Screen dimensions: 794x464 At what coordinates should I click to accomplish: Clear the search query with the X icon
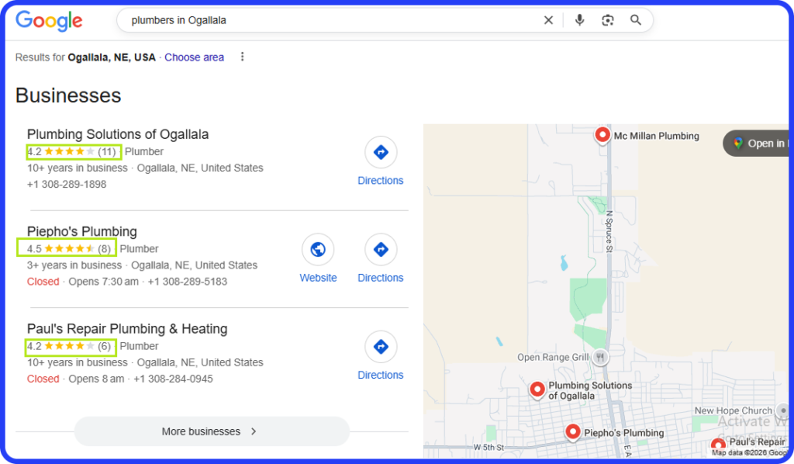click(548, 20)
